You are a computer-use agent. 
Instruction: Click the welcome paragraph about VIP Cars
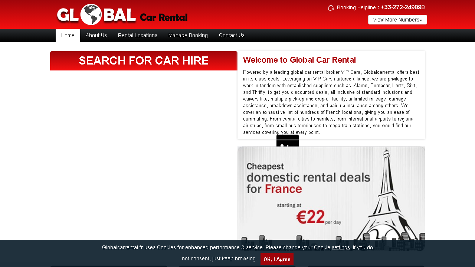coord(331,102)
